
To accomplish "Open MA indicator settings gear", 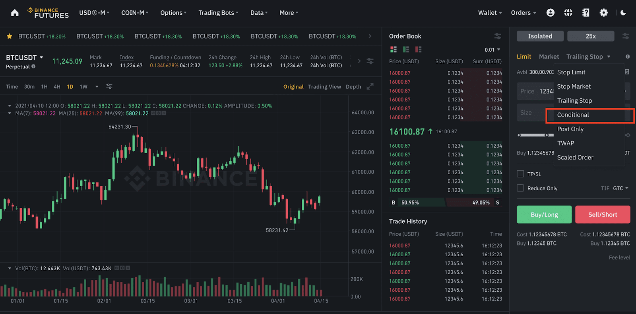I will (x=159, y=113).
